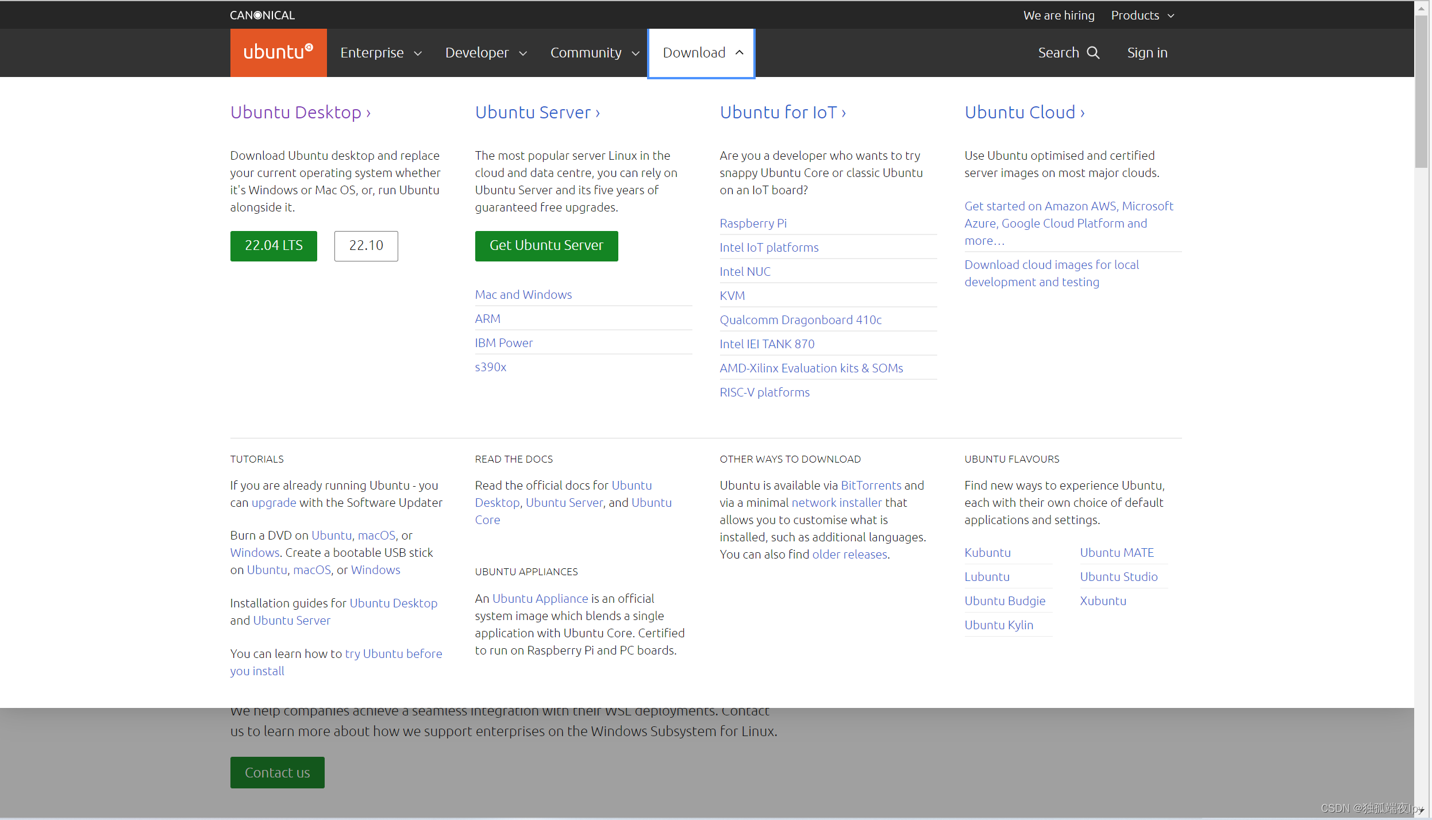Open Intel IEI TANK 870 link
The height and width of the screenshot is (820, 1432).
(x=767, y=344)
